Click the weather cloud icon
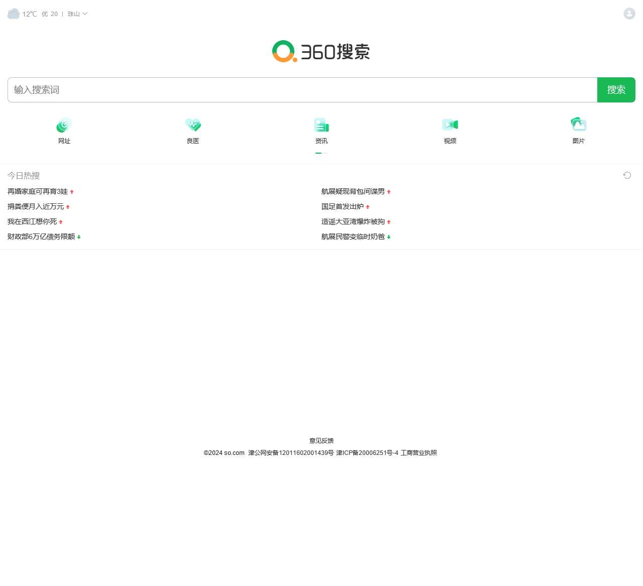This screenshot has height=586, width=643. point(14,14)
